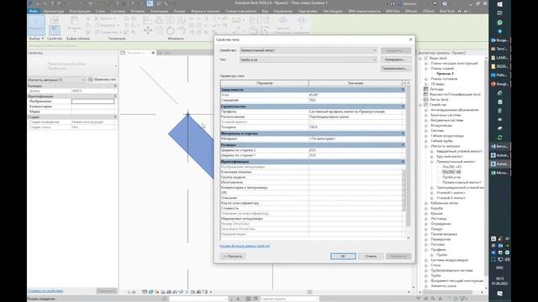Select type 50x200 +45 in project browser
Screen dimensions: 538x302
pyautogui.click(x=451, y=167)
